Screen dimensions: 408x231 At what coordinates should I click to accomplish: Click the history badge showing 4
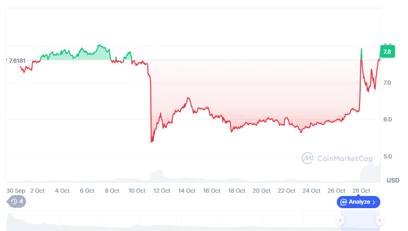[17, 201]
